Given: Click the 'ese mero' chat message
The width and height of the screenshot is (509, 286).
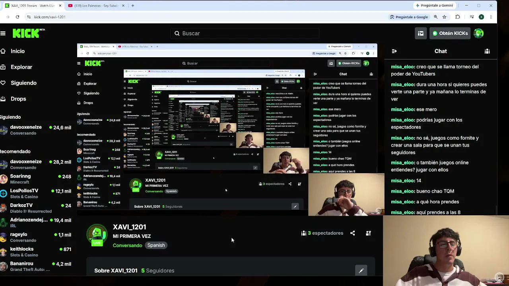Looking at the screenshot, I should 414,109.
